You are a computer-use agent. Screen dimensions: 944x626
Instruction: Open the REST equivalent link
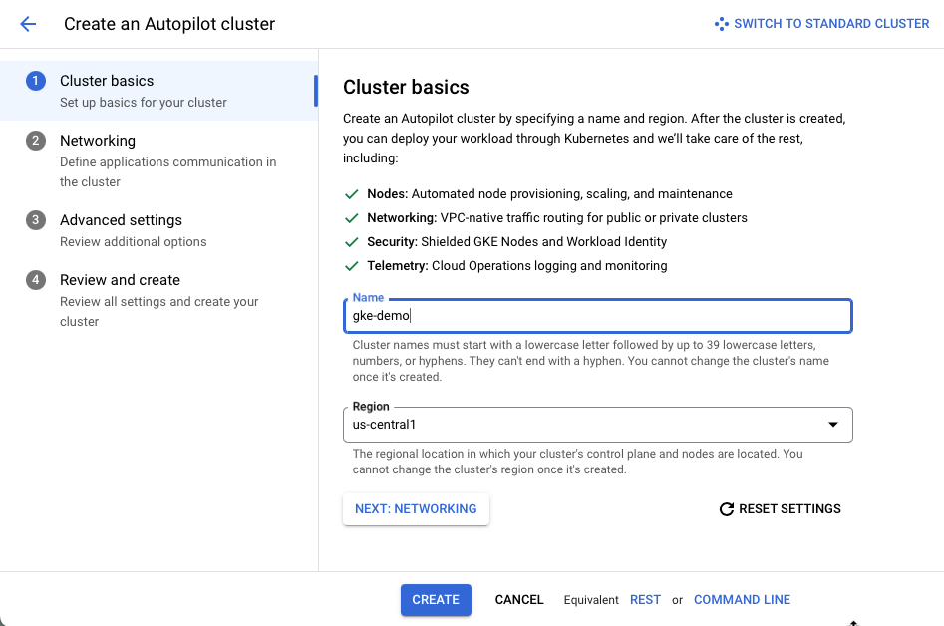[645, 599]
